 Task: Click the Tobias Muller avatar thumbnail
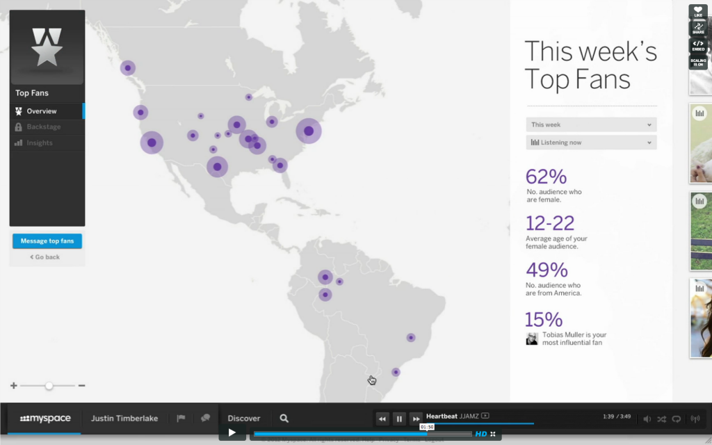coord(532,339)
